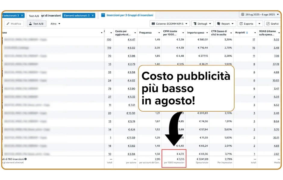Click the Acquisti value 17
283x180 pixels.
coord(254,40)
